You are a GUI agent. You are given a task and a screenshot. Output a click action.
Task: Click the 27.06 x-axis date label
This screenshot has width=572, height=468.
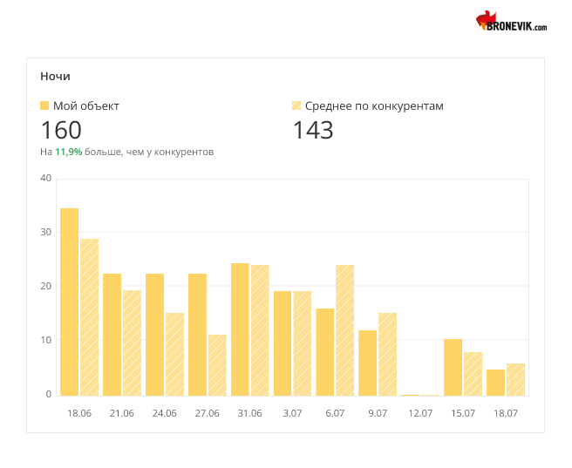[208, 414]
